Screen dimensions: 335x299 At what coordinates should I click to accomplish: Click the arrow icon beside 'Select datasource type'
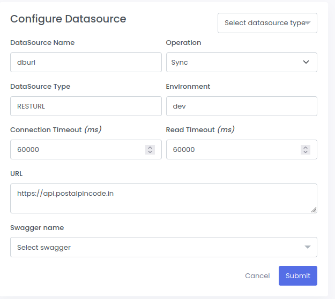308,23
